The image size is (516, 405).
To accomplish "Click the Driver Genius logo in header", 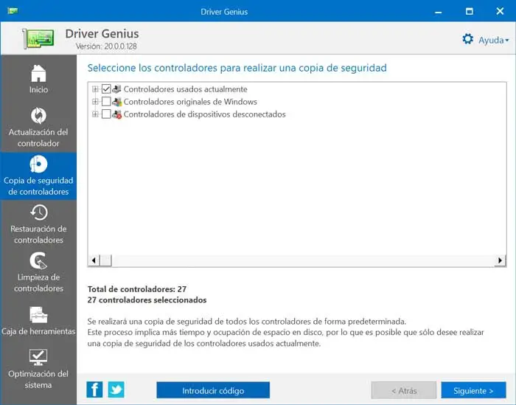I will click(x=38, y=38).
